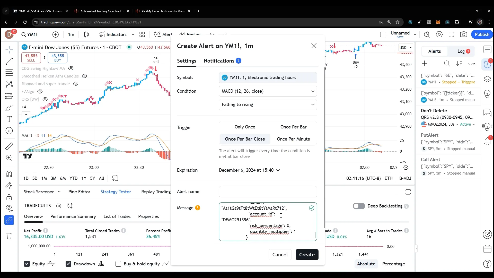Viewport: 494px width, 278px height.
Task: Click the Replay Trading tab
Action: (156, 192)
